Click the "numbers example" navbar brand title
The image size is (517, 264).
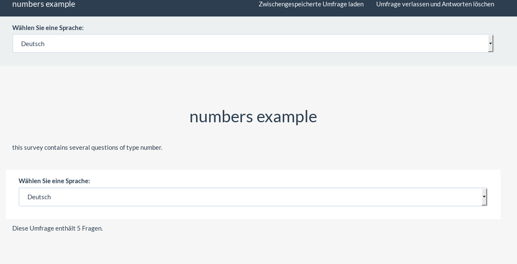[44, 4]
